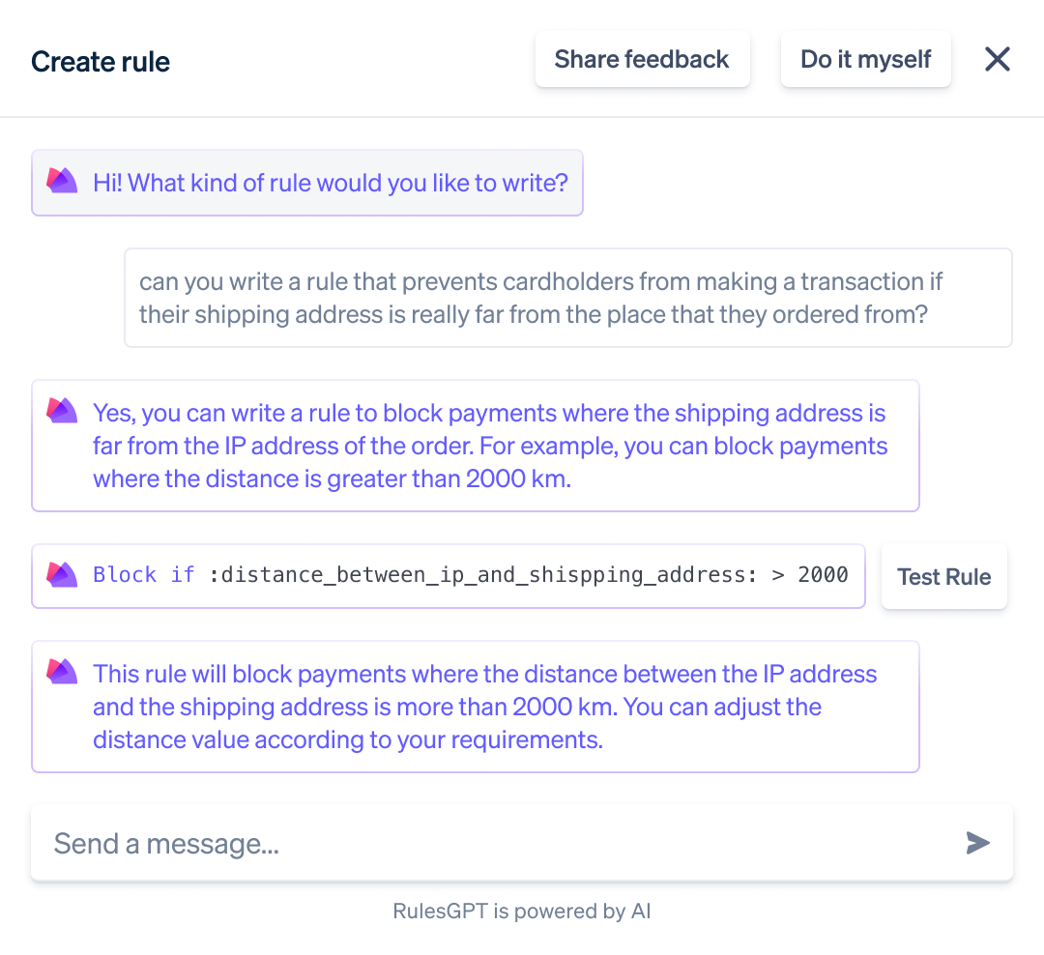This screenshot has width=1044, height=955.
Task: Click the Create rule heading
Action: (x=100, y=62)
